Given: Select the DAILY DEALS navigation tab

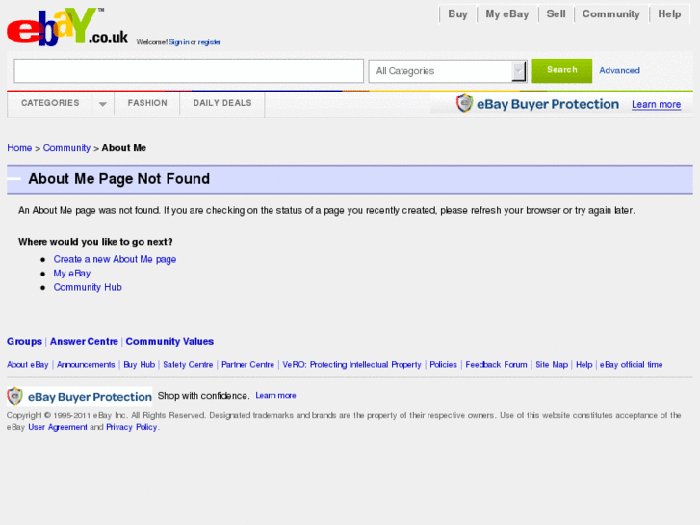Looking at the screenshot, I should point(222,103).
